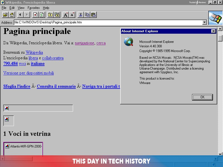The image size is (223, 167).
Task: Click the Windows flag logo
Action: point(215,18)
